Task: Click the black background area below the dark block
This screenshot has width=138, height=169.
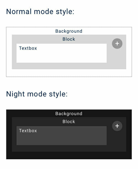Action: point(69,155)
